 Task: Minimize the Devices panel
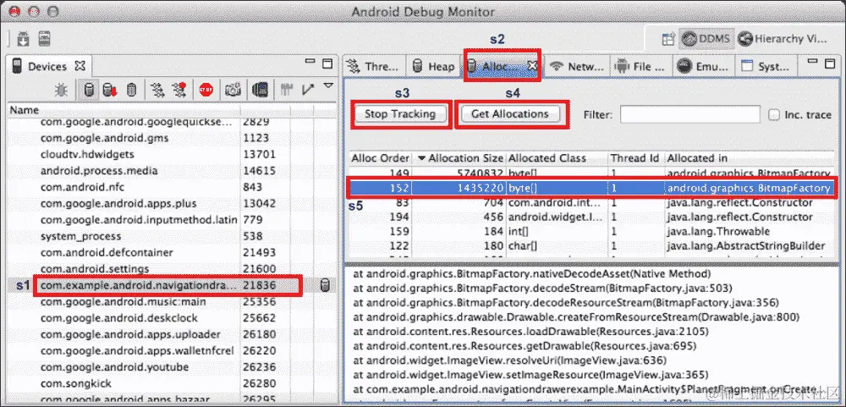tap(310, 62)
